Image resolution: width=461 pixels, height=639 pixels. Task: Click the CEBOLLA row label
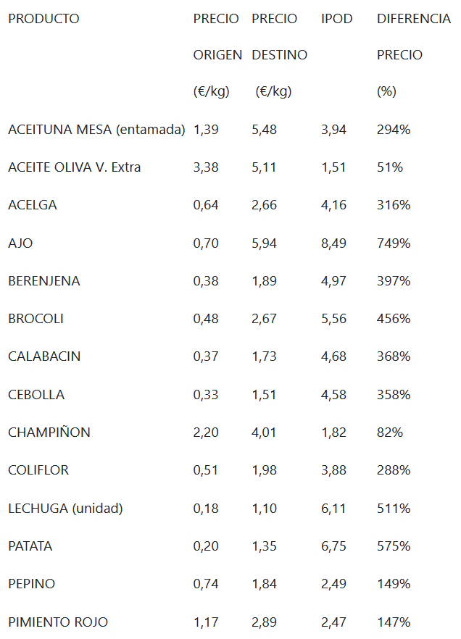pyautogui.click(x=36, y=395)
